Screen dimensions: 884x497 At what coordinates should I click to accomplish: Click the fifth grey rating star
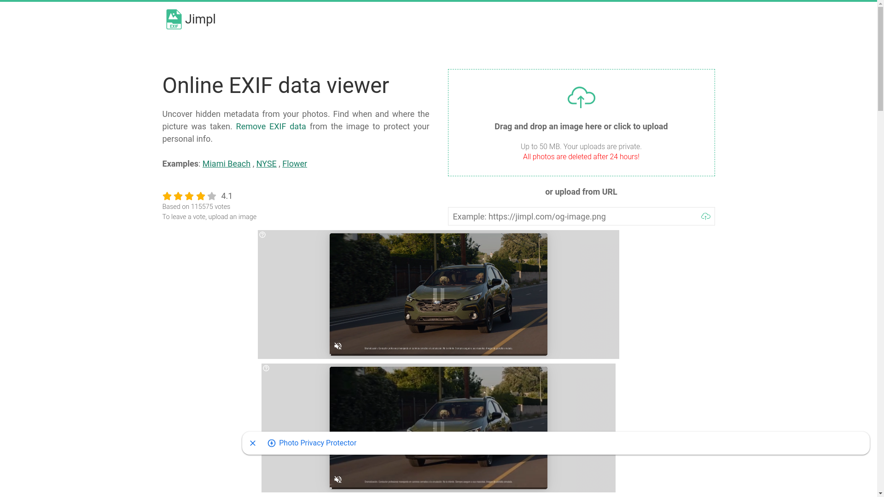click(212, 196)
